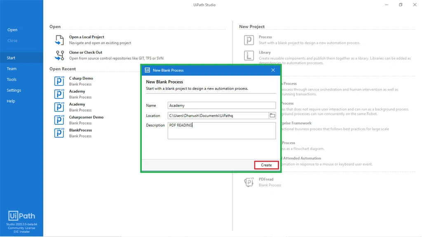Click the UiPath logo in dialog title
The height and width of the screenshot is (237, 422).
click(x=147, y=70)
